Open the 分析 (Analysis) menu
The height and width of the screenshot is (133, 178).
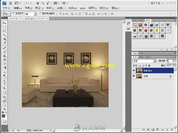click(73, 8)
